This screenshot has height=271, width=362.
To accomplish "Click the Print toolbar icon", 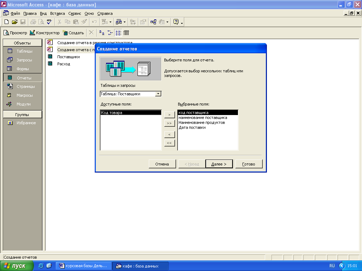I will pyautogui.click(x=33, y=22).
